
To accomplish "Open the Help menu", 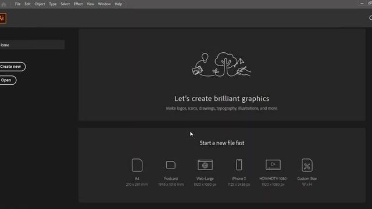I will (119, 4).
